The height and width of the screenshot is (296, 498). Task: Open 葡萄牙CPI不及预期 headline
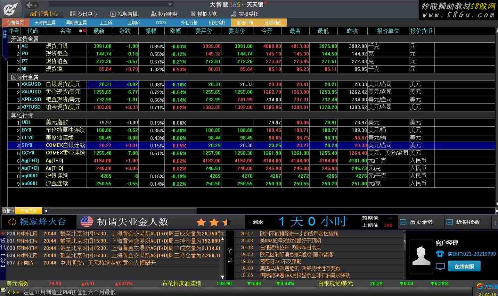[281, 261]
